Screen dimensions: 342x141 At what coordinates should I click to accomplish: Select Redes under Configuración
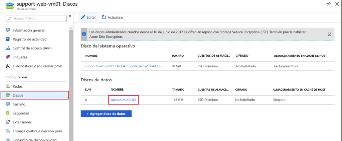17,86
